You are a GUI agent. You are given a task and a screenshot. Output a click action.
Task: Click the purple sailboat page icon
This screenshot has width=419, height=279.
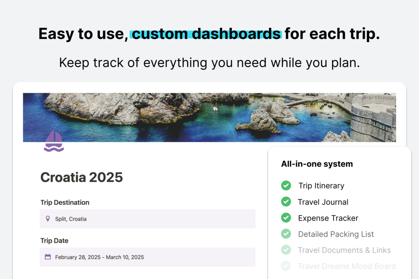pyautogui.click(x=54, y=141)
